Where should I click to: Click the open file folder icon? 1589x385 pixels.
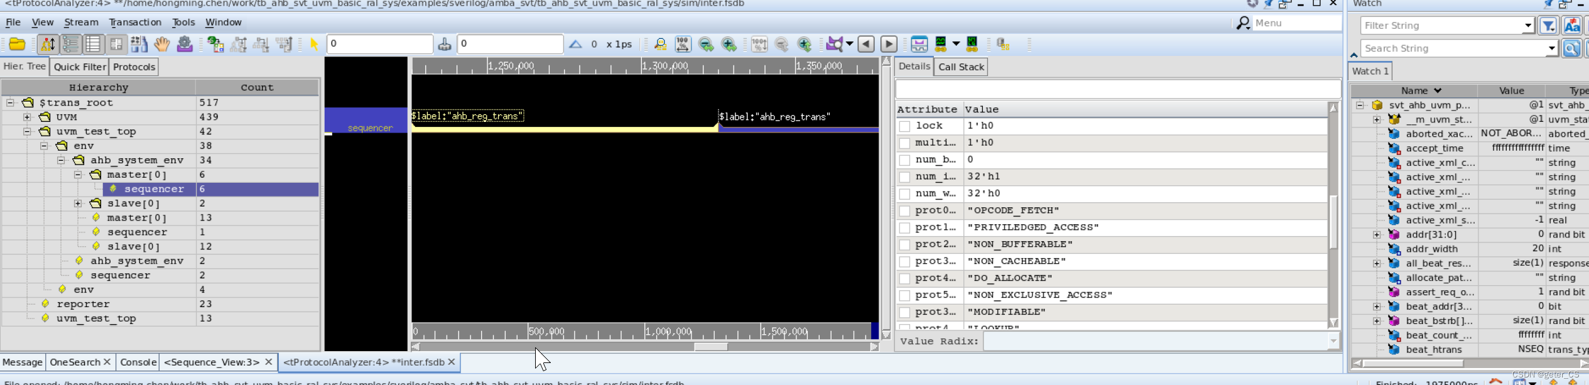coord(17,44)
